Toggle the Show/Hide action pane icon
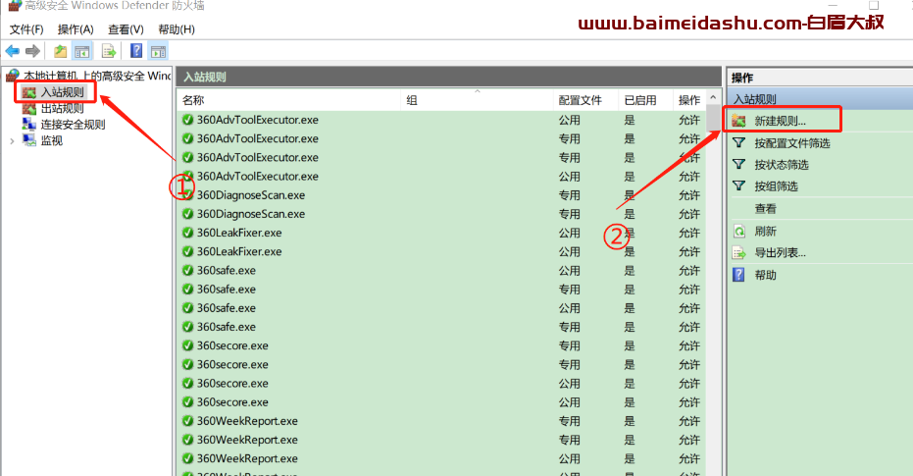The height and width of the screenshot is (476, 913). (158, 51)
